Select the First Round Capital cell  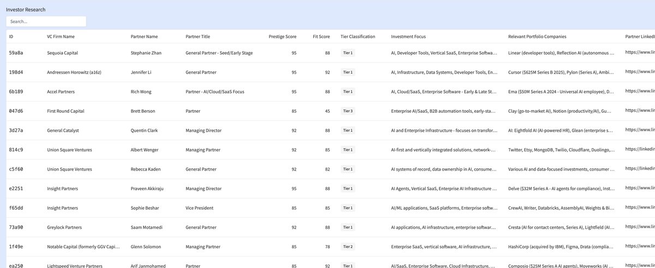coord(65,111)
